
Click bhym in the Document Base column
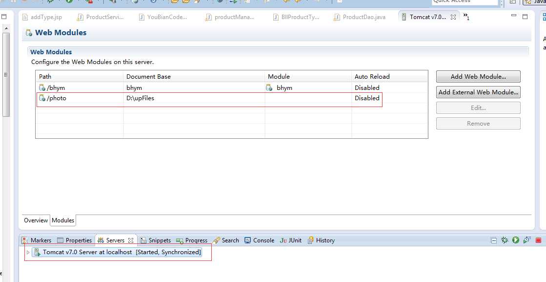(134, 87)
